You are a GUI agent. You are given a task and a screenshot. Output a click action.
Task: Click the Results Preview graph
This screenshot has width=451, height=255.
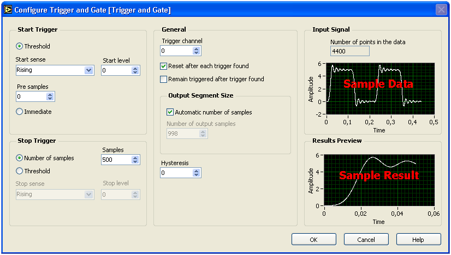click(379, 180)
